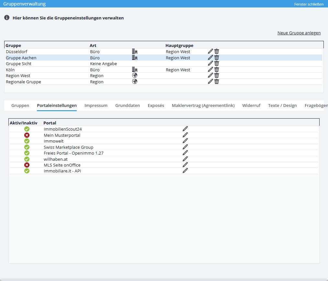
Task: Click the Aktiv/Inaktiv column header
Action: coord(23,123)
